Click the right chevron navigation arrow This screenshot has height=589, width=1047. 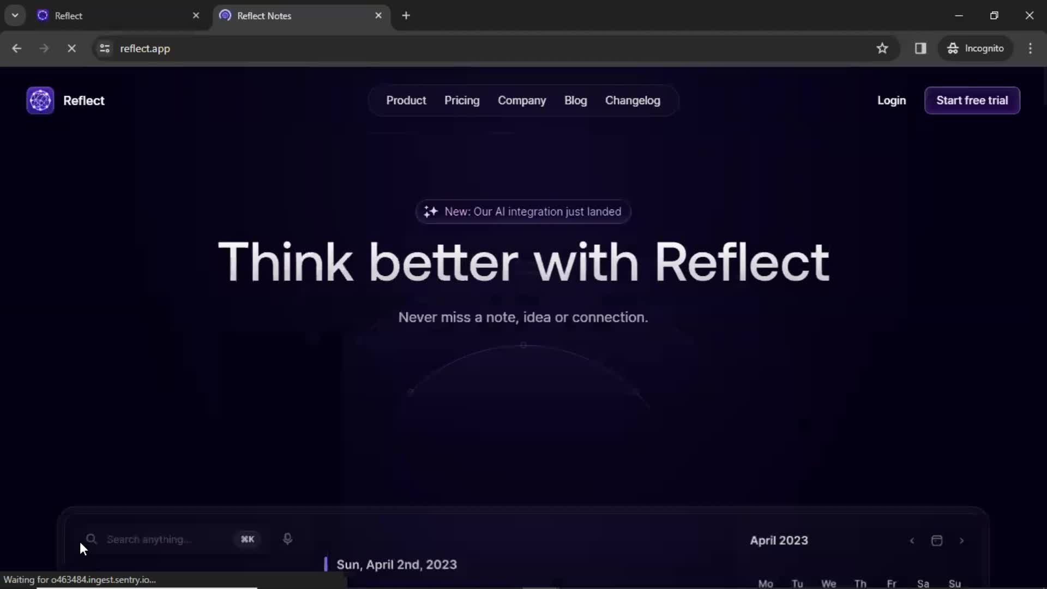tap(961, 540)
